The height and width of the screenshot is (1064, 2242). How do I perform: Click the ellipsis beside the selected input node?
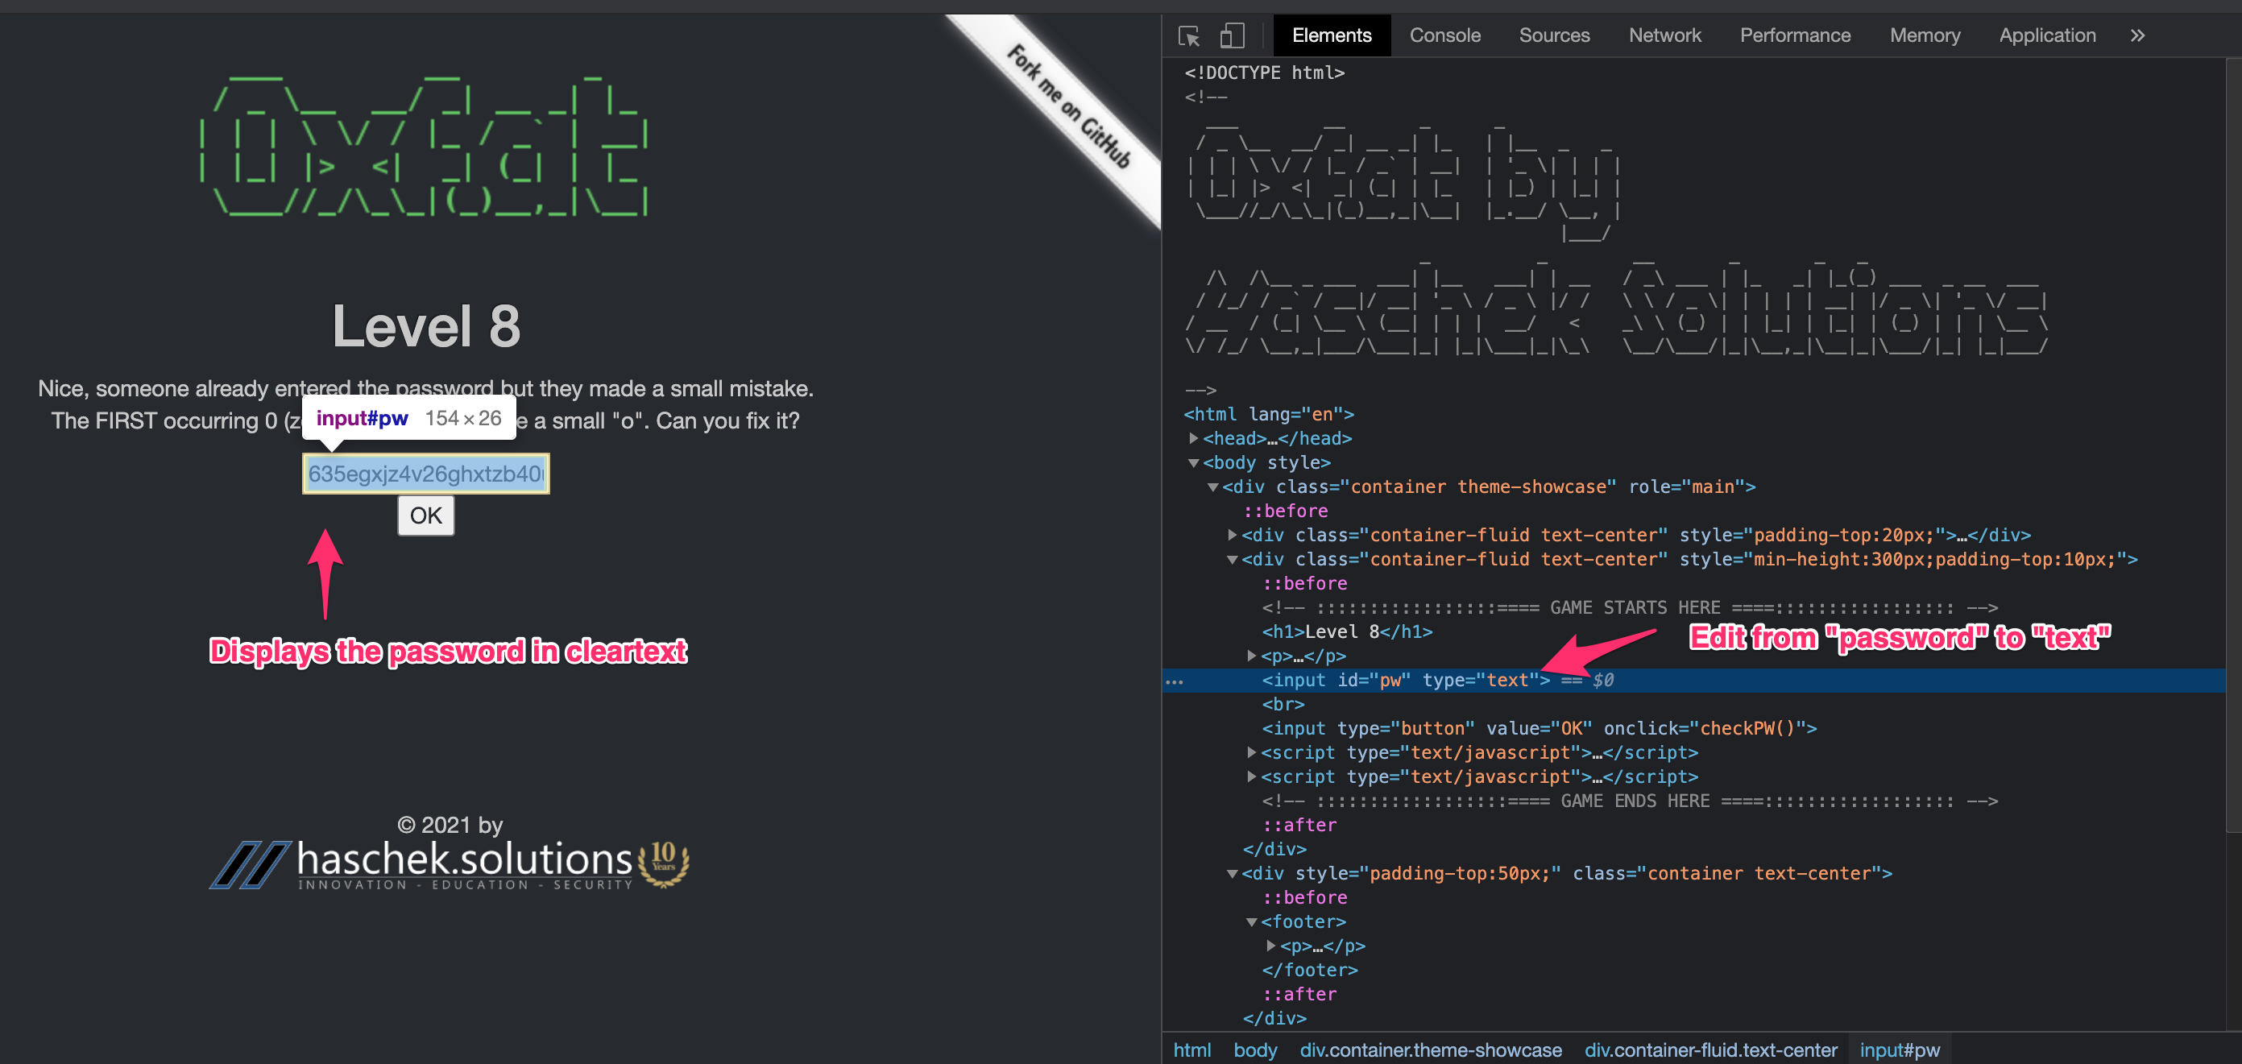tap(1174, 681)
